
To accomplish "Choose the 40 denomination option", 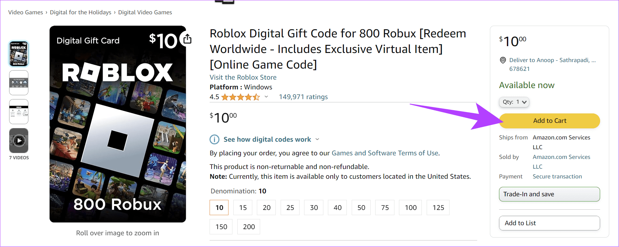I will click(x=337, y=208).
